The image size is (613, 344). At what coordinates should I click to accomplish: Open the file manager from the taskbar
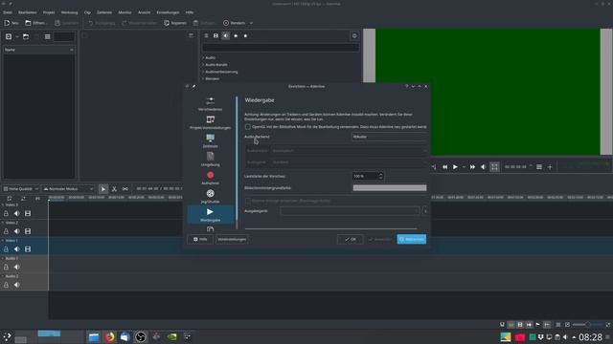pyautogui.click(x=94, y=337)
